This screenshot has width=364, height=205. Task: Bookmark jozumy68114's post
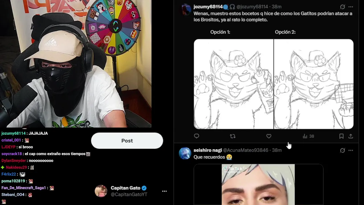coord(341,136)
